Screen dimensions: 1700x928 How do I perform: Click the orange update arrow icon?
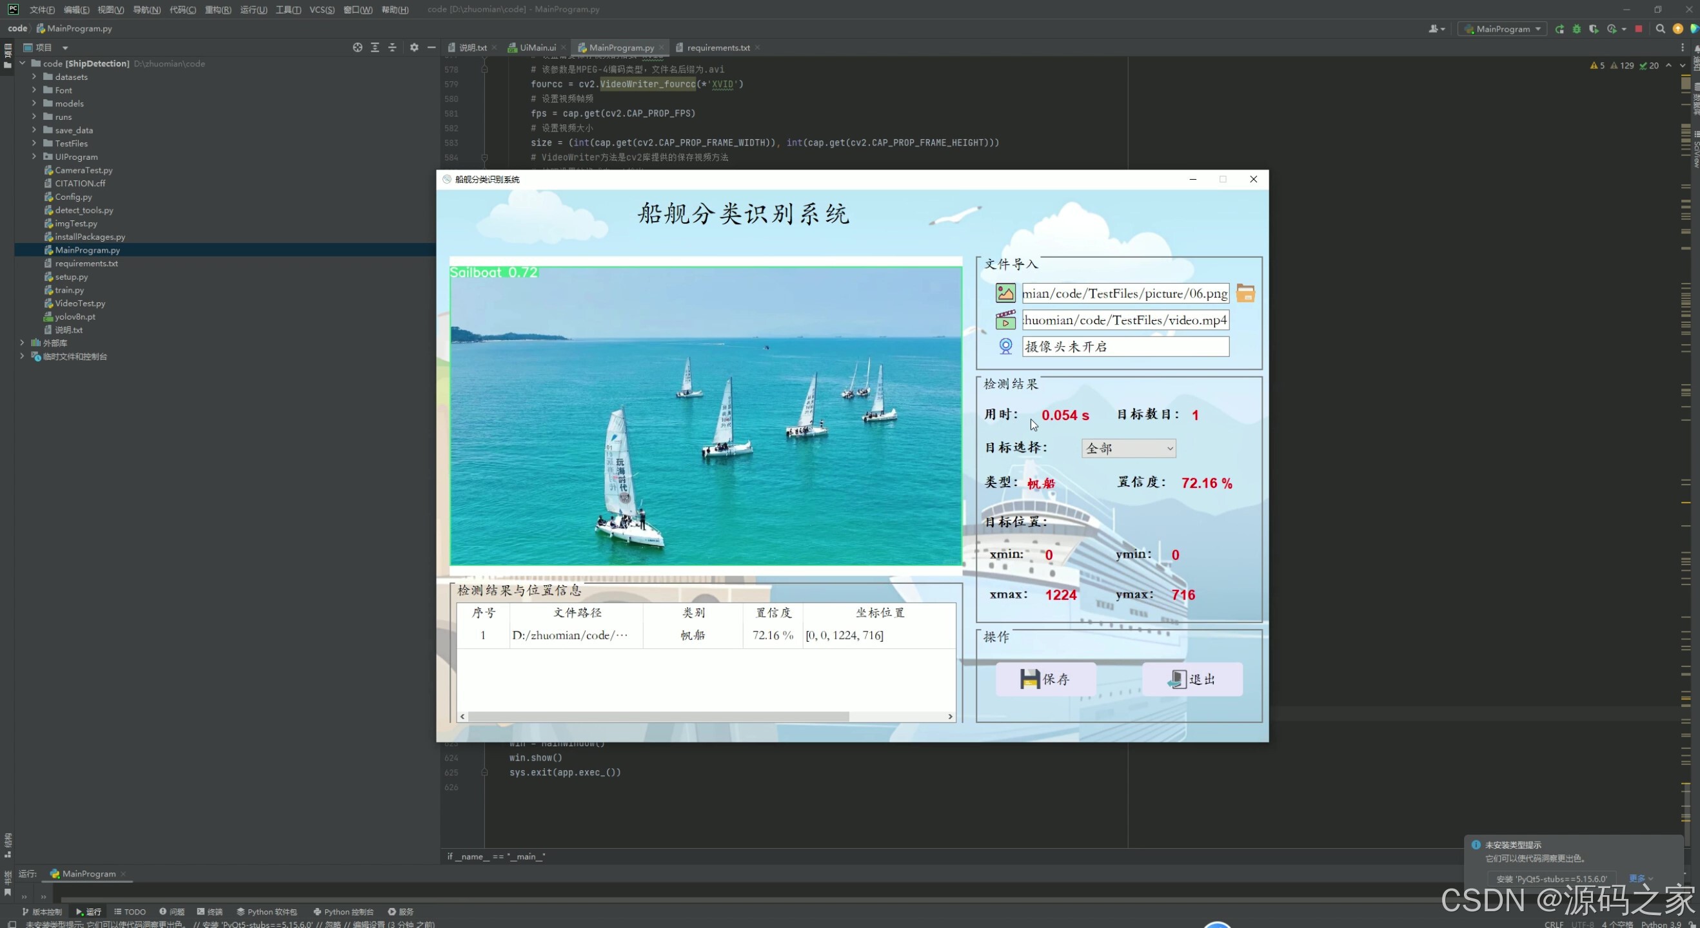click(x=1677, y=28)
